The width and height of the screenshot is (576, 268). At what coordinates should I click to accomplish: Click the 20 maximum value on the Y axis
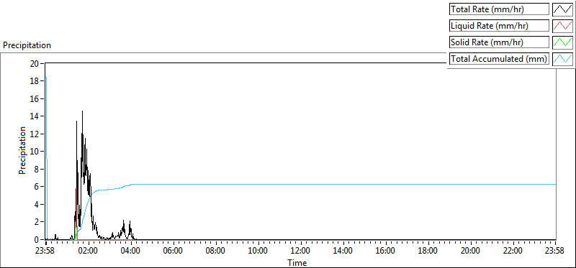pos(34,63)
